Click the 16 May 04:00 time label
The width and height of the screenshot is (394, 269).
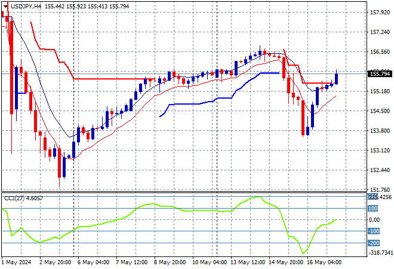click(324, 262)
